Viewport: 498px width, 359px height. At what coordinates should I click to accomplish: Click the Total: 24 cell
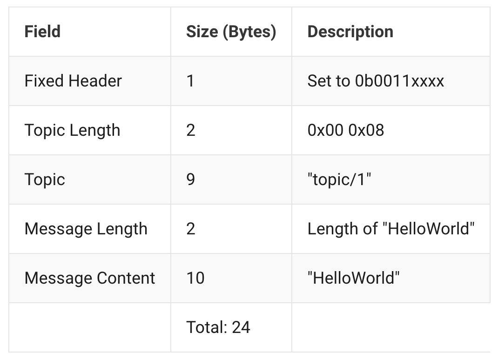pos(218,327)
